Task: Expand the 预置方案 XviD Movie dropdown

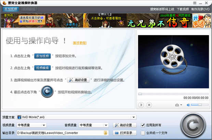Action: 134,117
